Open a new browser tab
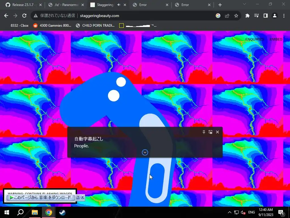Viewport: 290px width, 218px height. tap(220, 5)
